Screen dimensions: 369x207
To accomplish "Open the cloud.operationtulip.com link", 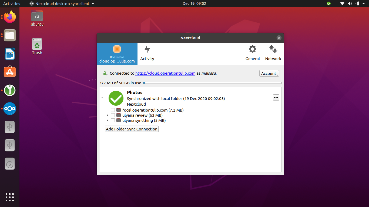I will [165, 73].
